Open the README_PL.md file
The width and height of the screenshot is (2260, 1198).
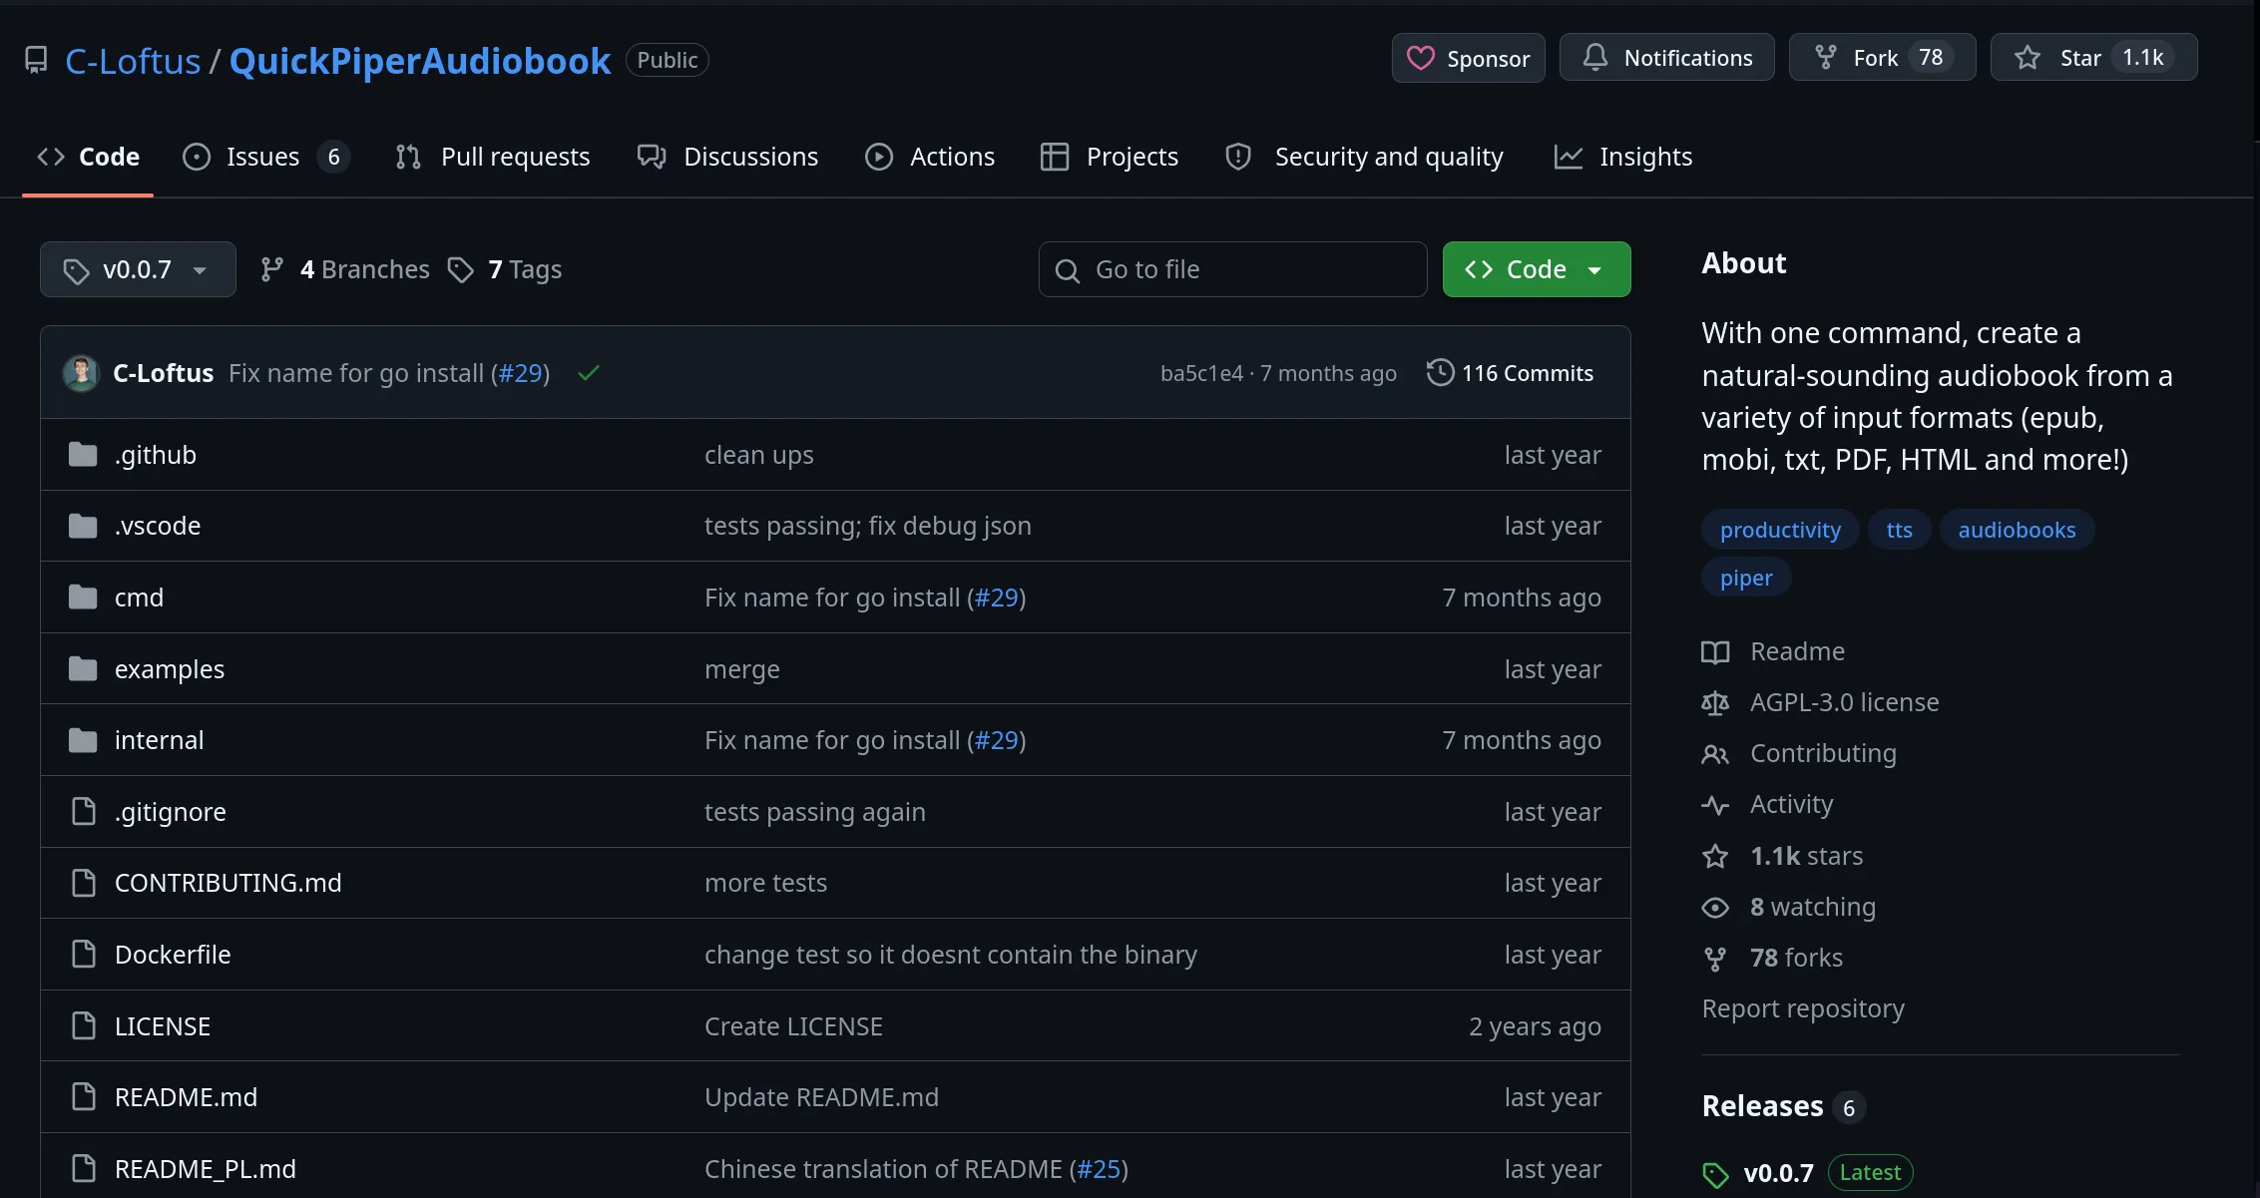pos(206,1169)
